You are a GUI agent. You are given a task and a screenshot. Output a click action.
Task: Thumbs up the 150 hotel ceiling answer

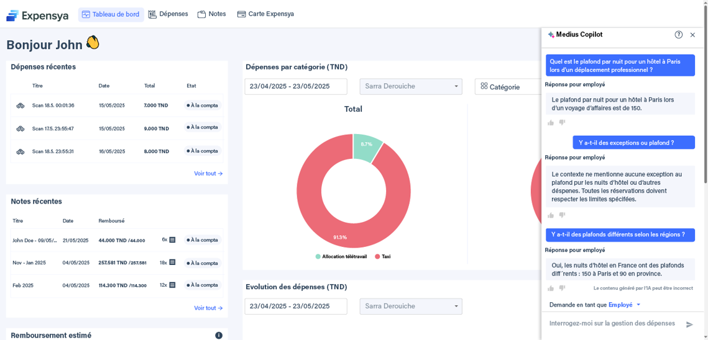[551, 122]
